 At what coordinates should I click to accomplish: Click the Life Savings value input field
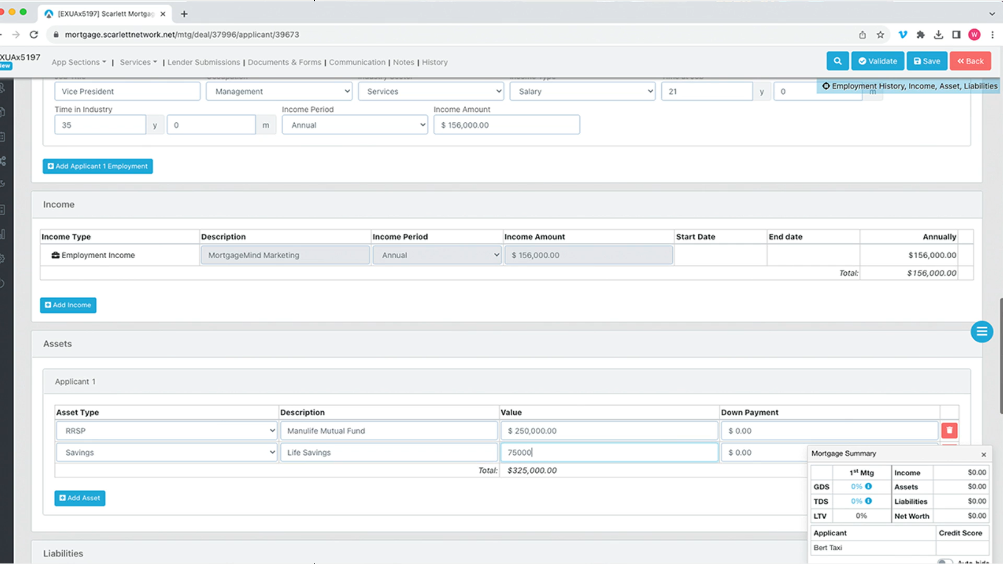[x=609, y=453]
